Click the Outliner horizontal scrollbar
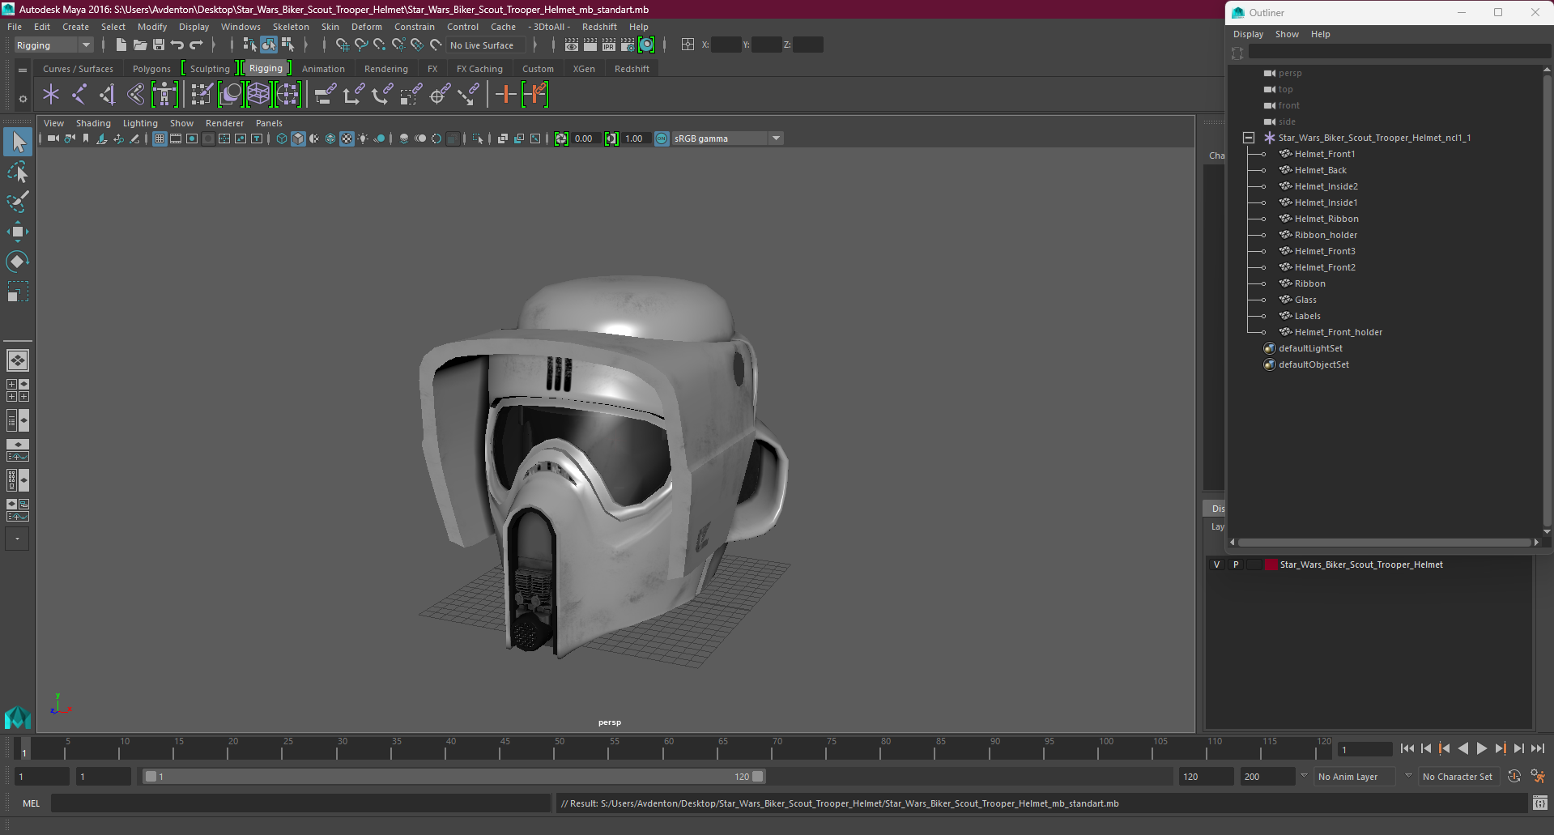Viewport: 1554px width, 835px height. click(1384, 543)
